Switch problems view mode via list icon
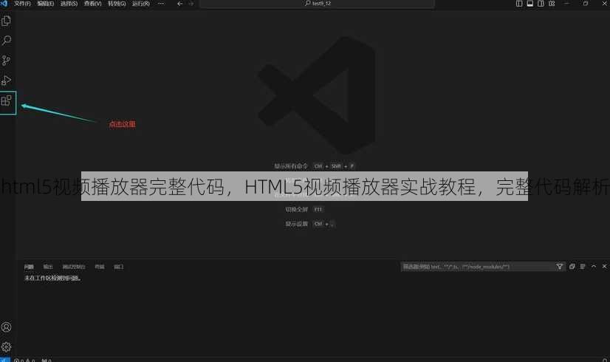The image size is (610, 362). click(583, 266)
